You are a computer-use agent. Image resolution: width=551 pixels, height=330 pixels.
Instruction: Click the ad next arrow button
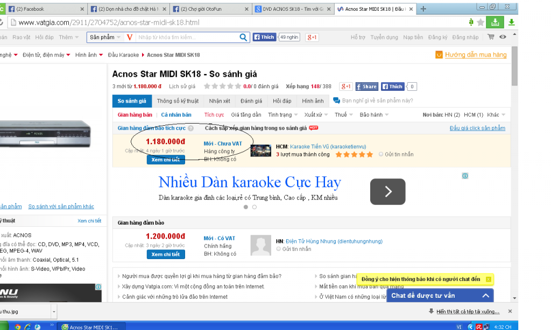tap(387, 192)
